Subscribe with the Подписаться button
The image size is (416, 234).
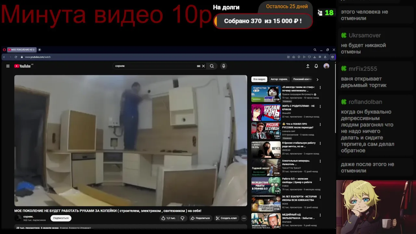coord(61,218)
